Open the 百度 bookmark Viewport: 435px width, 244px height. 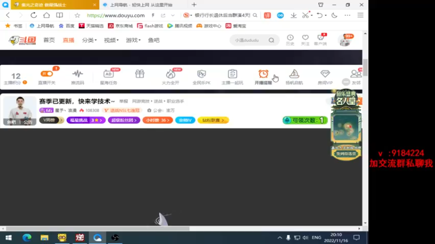66,25
